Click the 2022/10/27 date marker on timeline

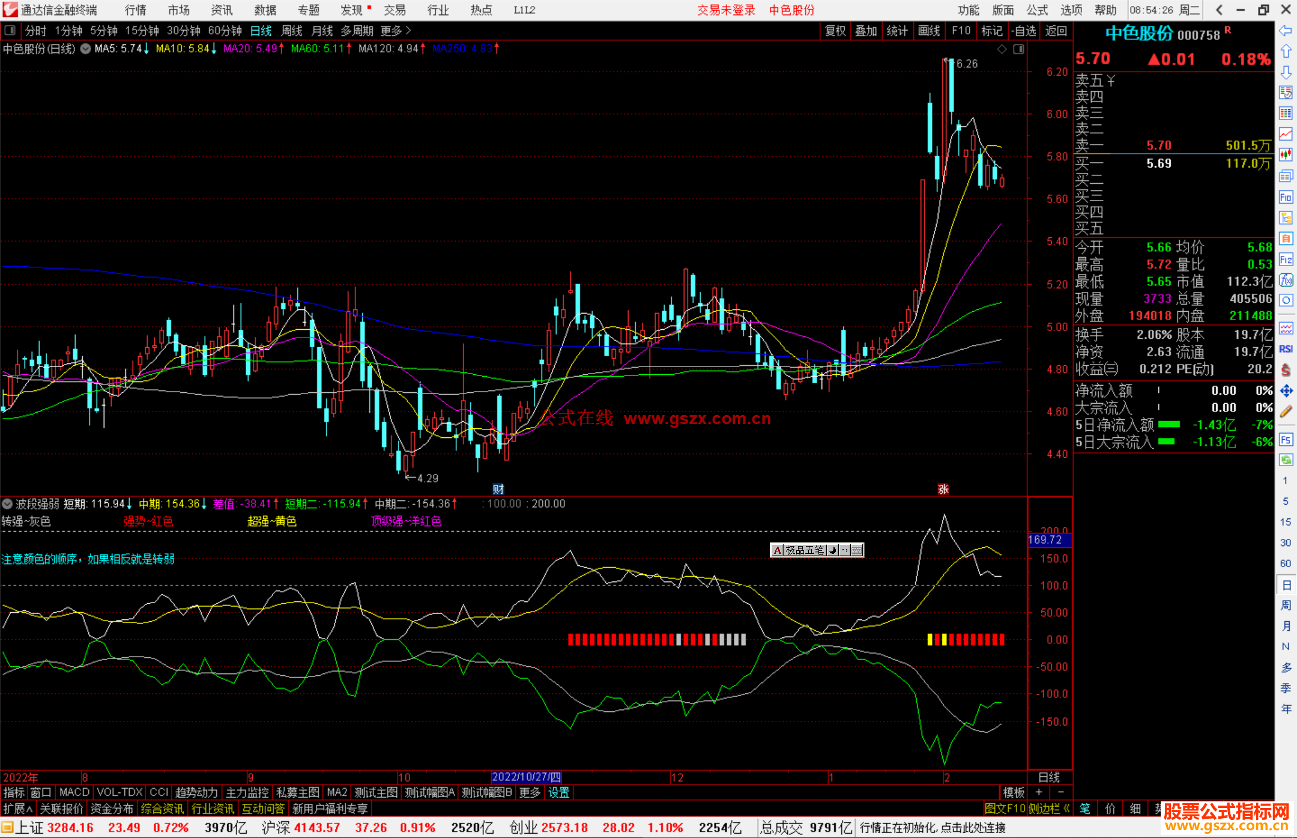tap(526, 777)
